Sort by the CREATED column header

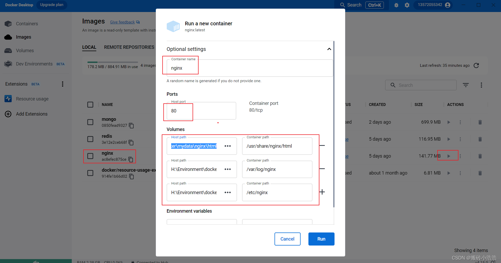coord(377,105)
